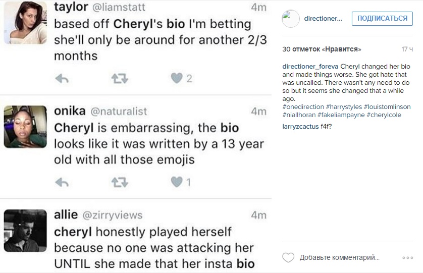Like onika's tweet with heart icon
423x273 pixels.
(x=176, y=182)
